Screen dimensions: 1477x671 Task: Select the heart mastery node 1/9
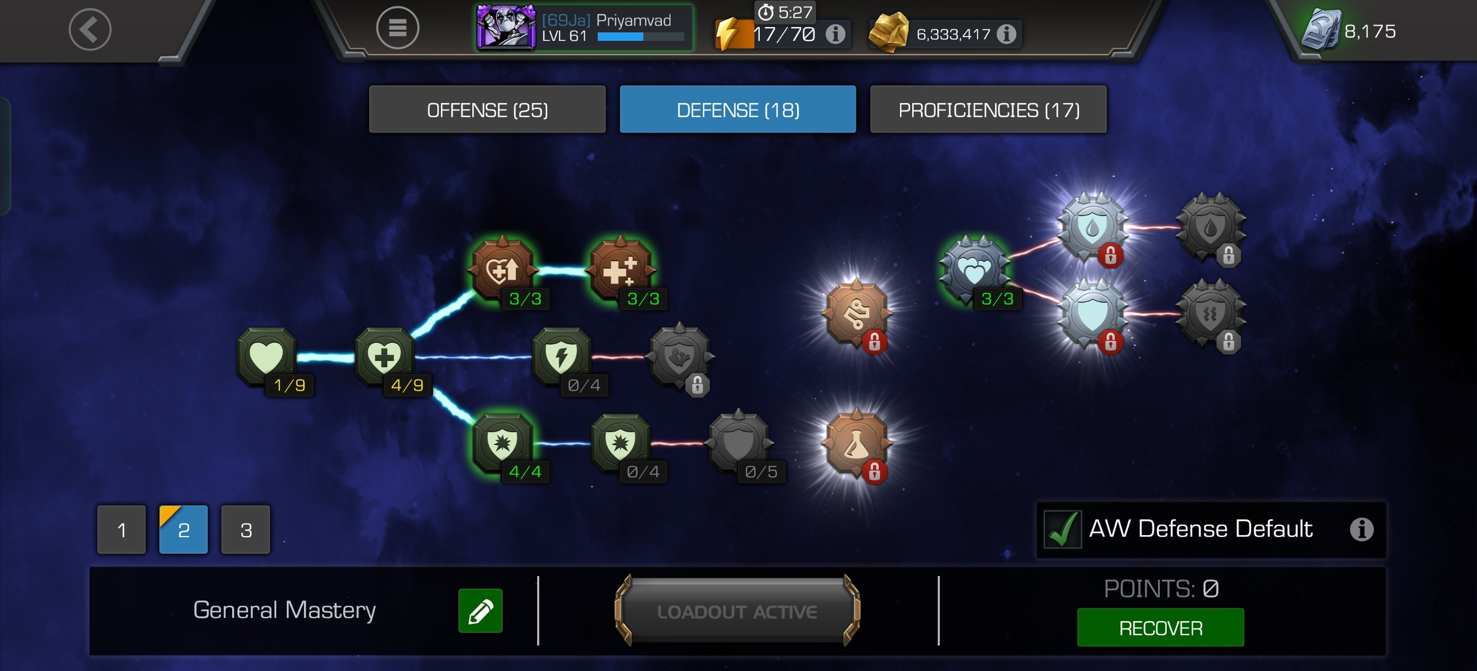[x=267, y=357]
